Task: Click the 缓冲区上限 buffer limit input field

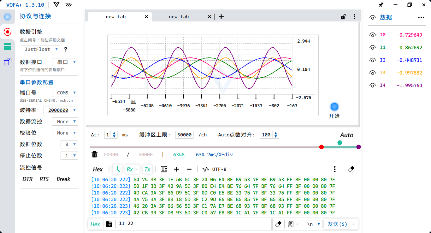Action: pos(184,134)
